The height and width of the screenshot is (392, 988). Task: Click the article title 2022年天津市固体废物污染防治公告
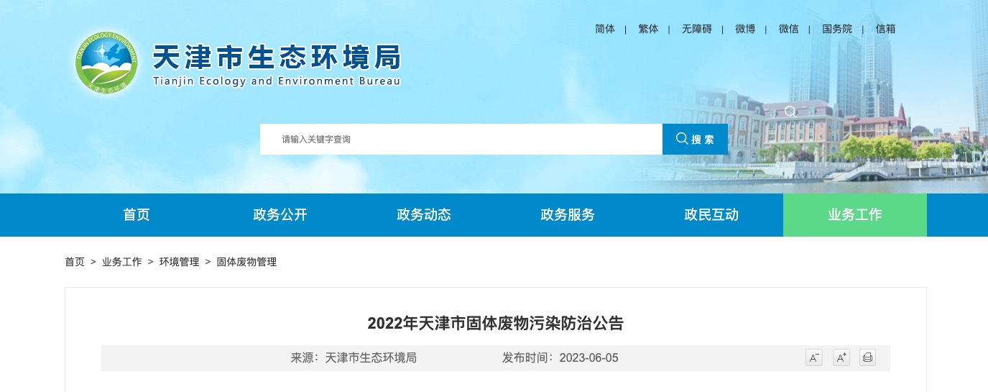point(496,323)
